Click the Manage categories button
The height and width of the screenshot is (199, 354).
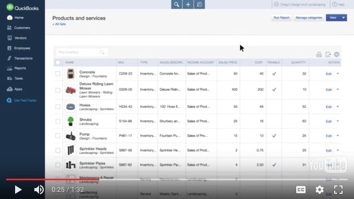(x=309, y=18)
